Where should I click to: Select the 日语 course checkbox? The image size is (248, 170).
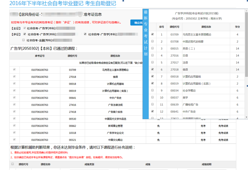(x=152, y=55)
